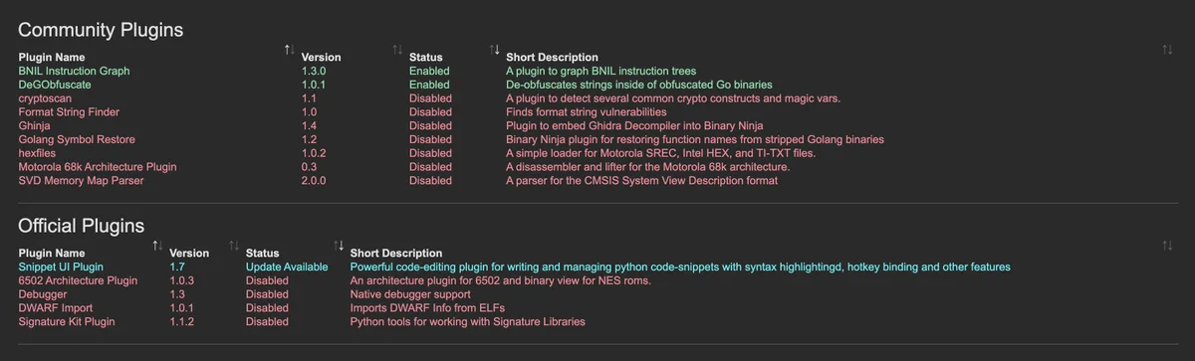Click Community Plugins 'Version' column header

click(321, 58)
